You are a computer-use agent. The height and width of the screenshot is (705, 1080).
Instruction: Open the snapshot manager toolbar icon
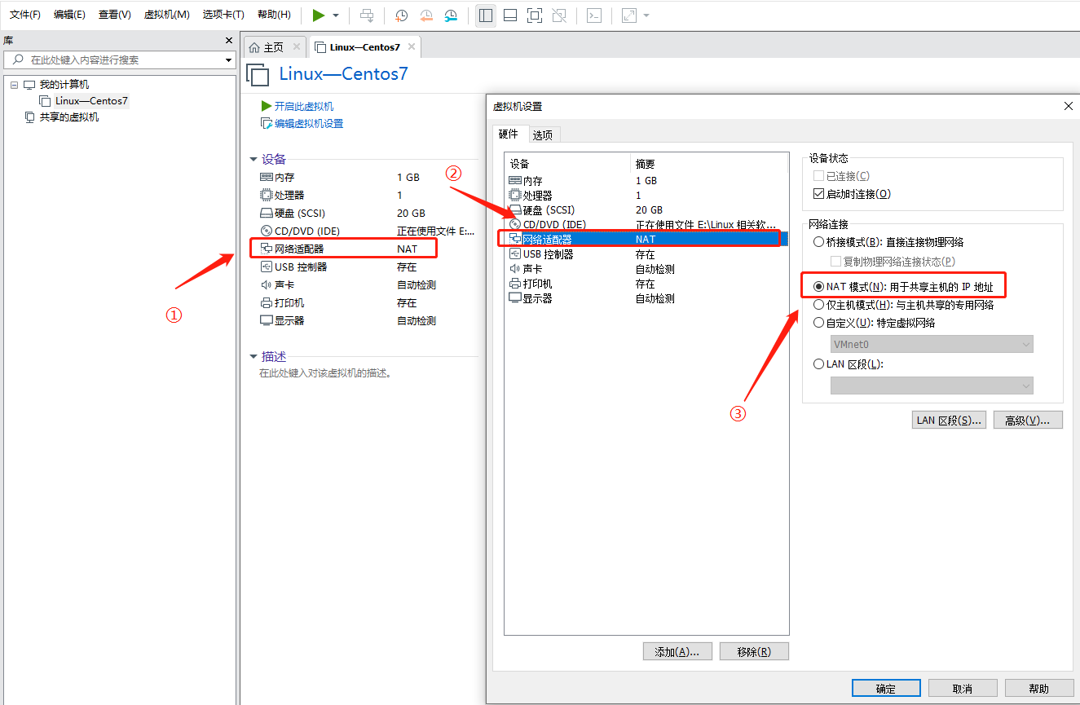pyautogui.click(x=452, y=15)
